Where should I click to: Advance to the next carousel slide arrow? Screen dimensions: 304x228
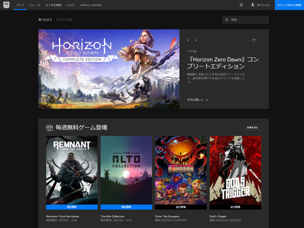(x=196, y=40)
